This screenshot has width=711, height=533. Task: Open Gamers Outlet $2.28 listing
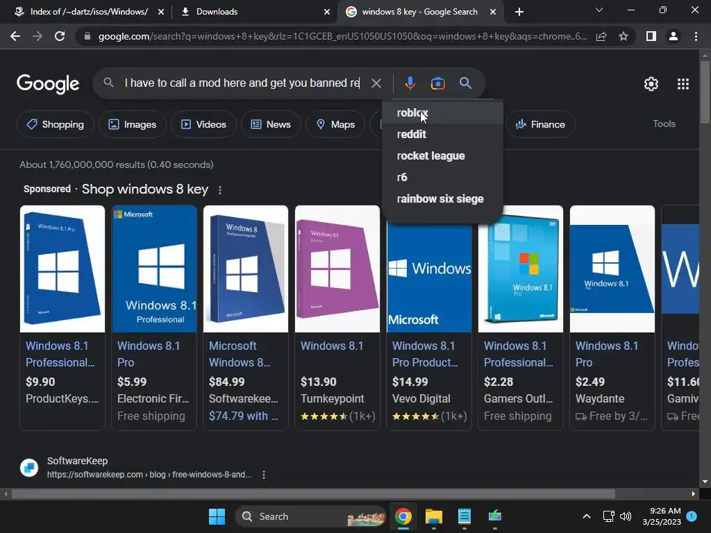pyautogui.click(x=521, y=318)
